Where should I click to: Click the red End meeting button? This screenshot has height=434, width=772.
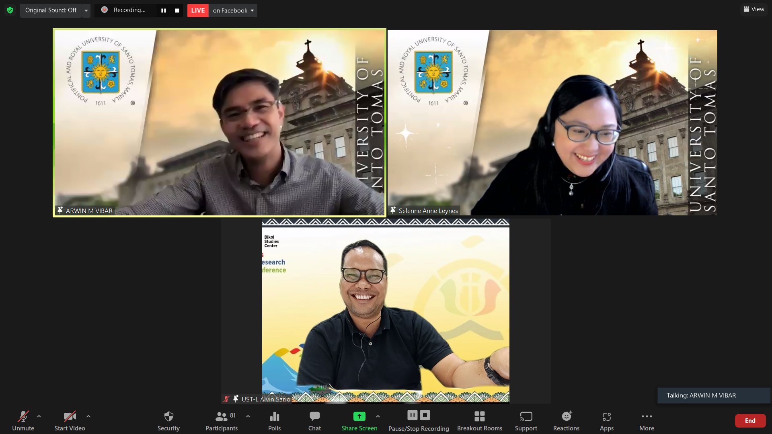pos(750,420)
